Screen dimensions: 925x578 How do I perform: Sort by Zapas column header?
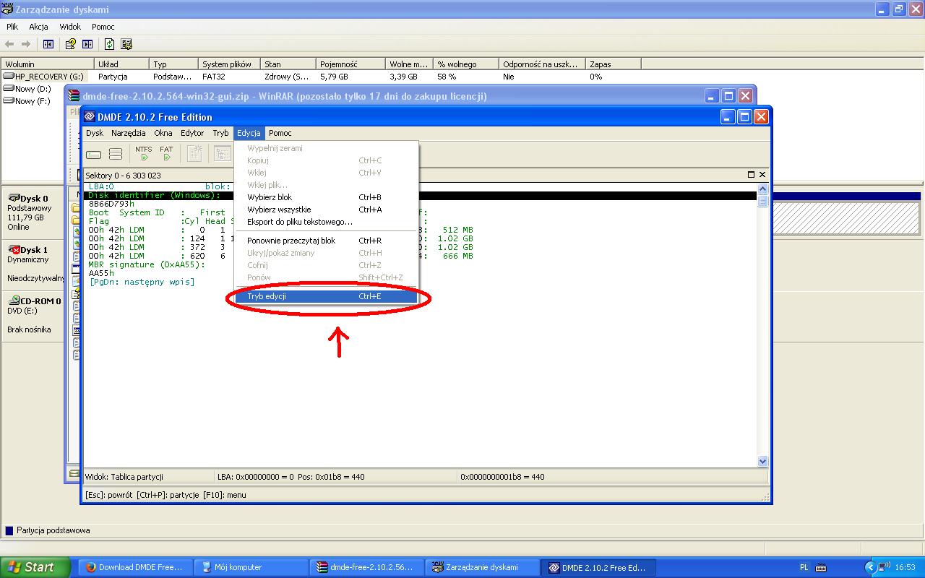point(613,64)
